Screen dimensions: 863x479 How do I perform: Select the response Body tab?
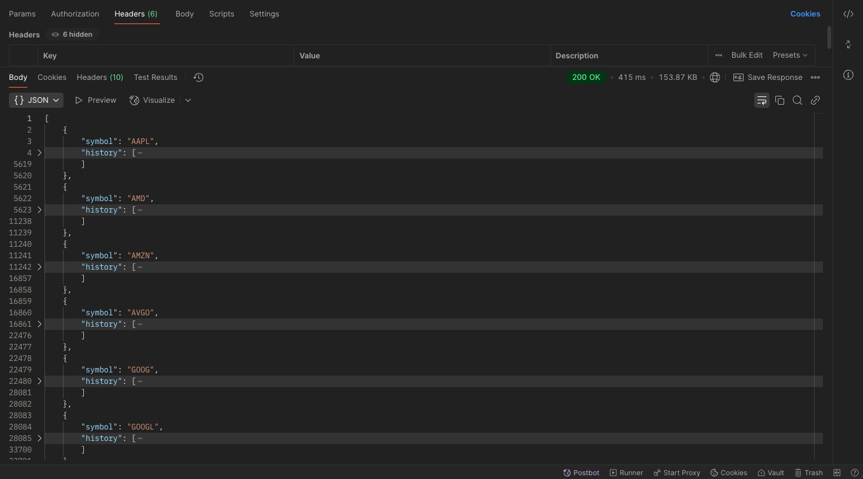tap(18, 77)
